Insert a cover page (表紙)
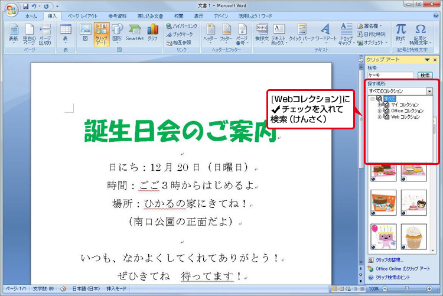Screen dimensions: 443x296 [x=13, y=34]
